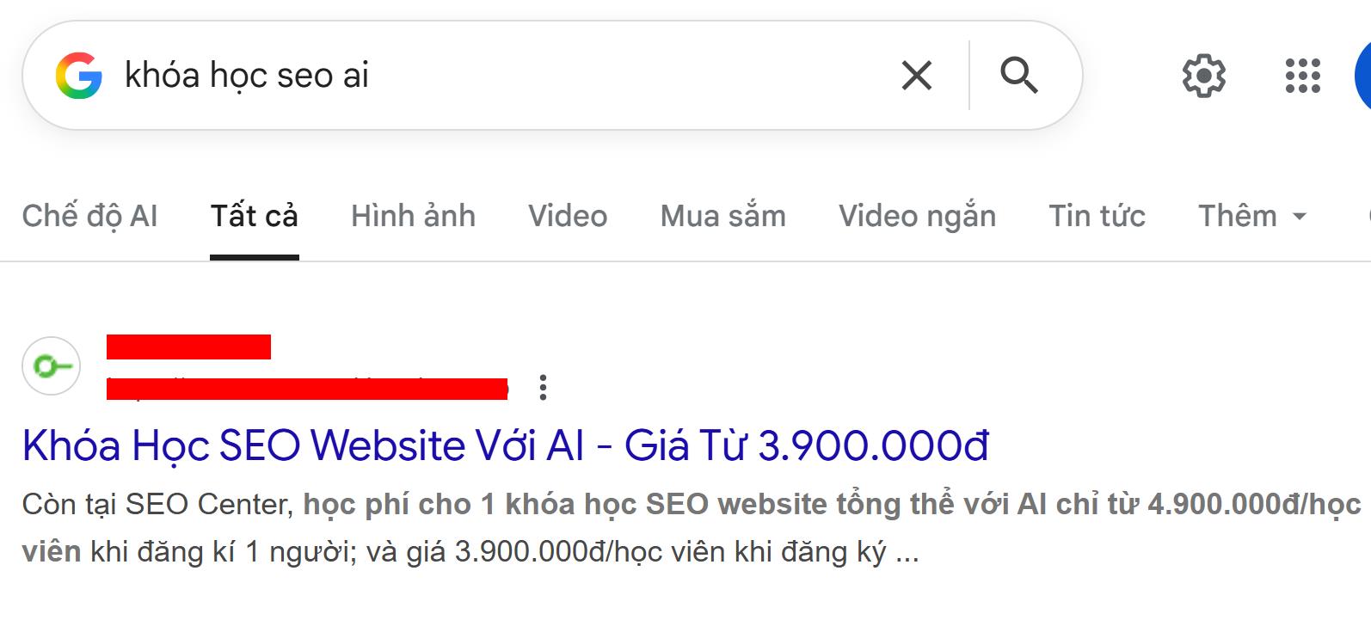Switch to the Chế độ AI tab
Image resolution: width=1371 pixels, height=620 pixels.
coord(90,216)
